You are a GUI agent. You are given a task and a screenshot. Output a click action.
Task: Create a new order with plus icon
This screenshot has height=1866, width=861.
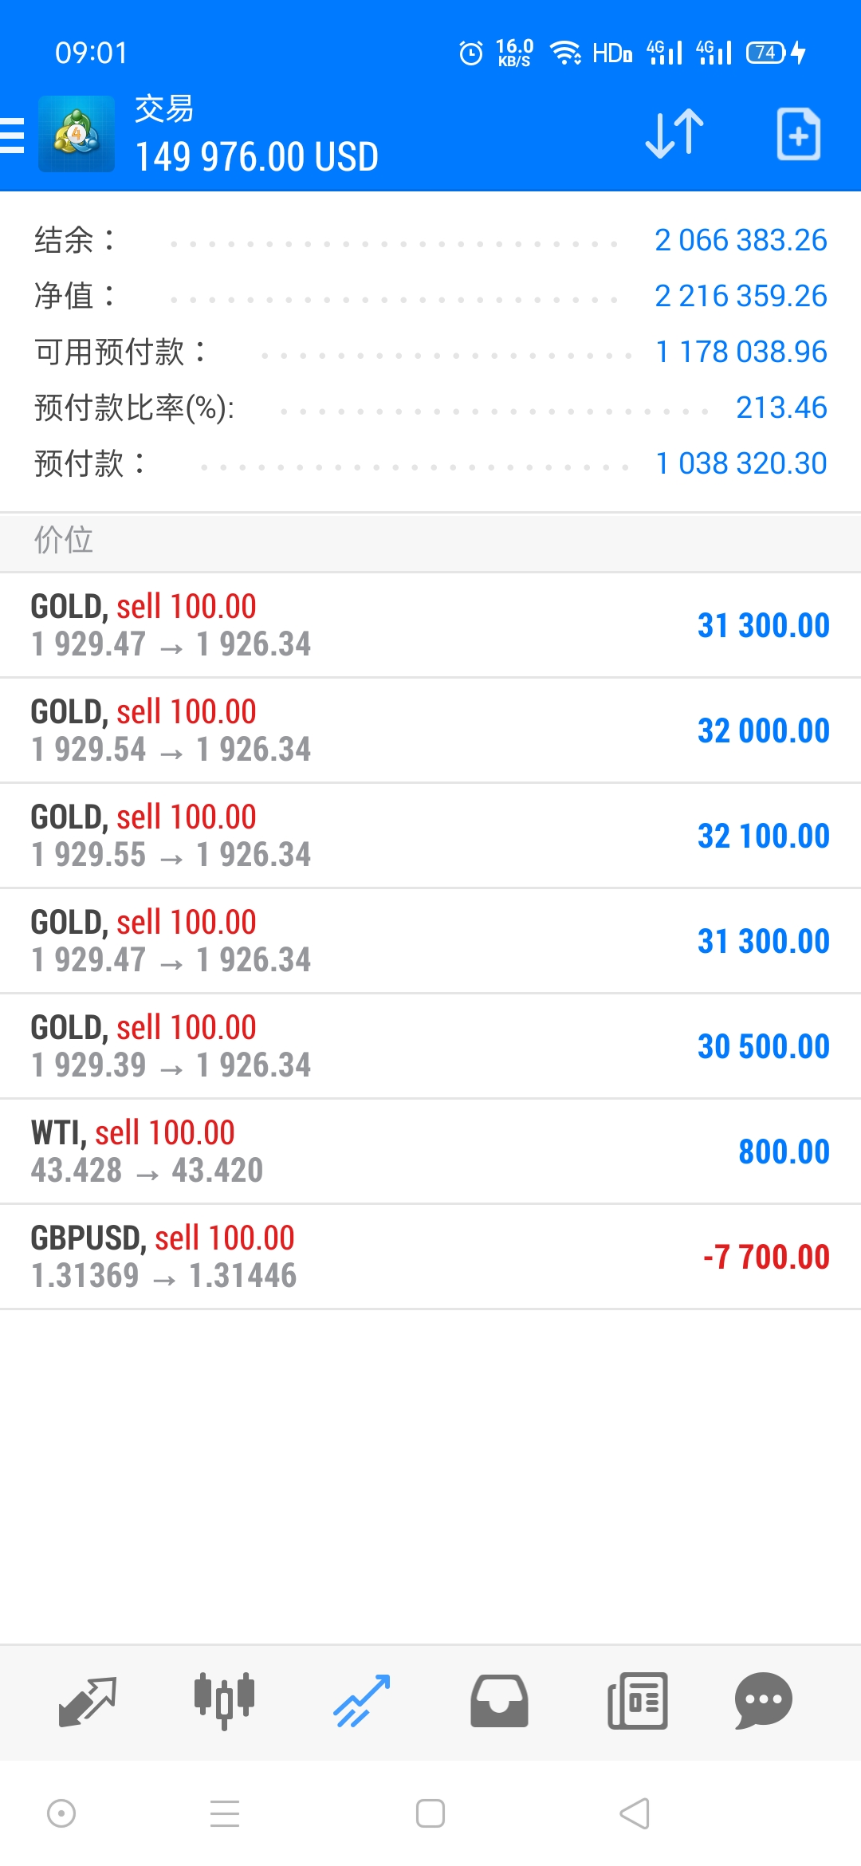tap(798, 134)
